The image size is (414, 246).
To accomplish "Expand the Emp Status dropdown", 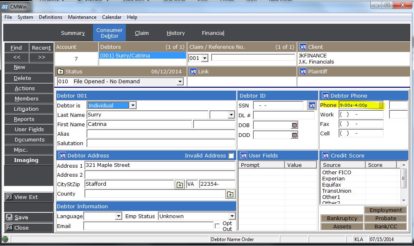I will pyautogui.click(x=232, y=216).
